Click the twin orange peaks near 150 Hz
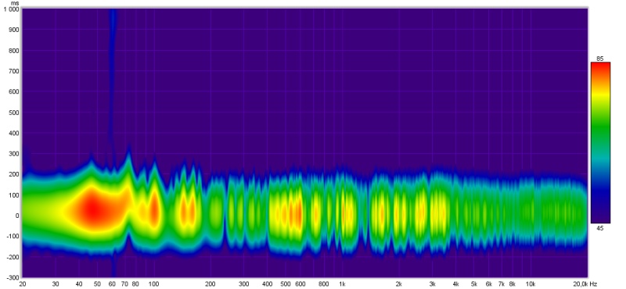Screen dimensions: 626x289 187,211
